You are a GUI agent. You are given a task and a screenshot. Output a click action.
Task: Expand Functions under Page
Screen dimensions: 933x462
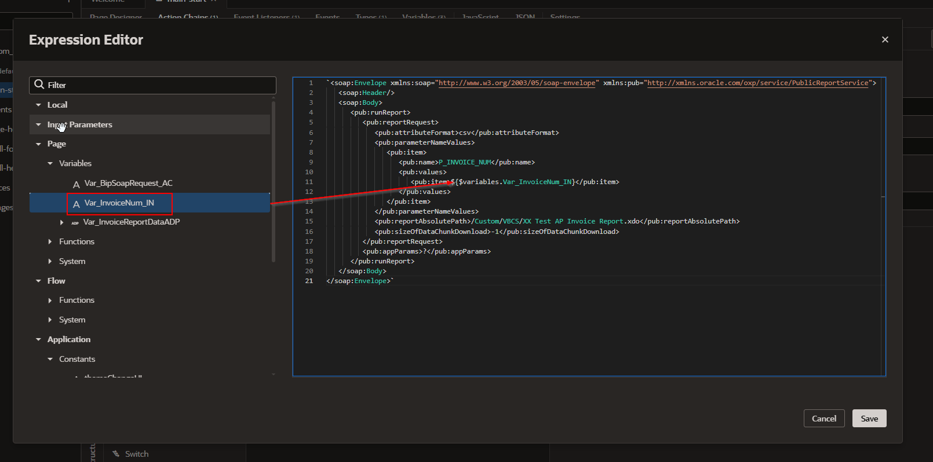50,242
